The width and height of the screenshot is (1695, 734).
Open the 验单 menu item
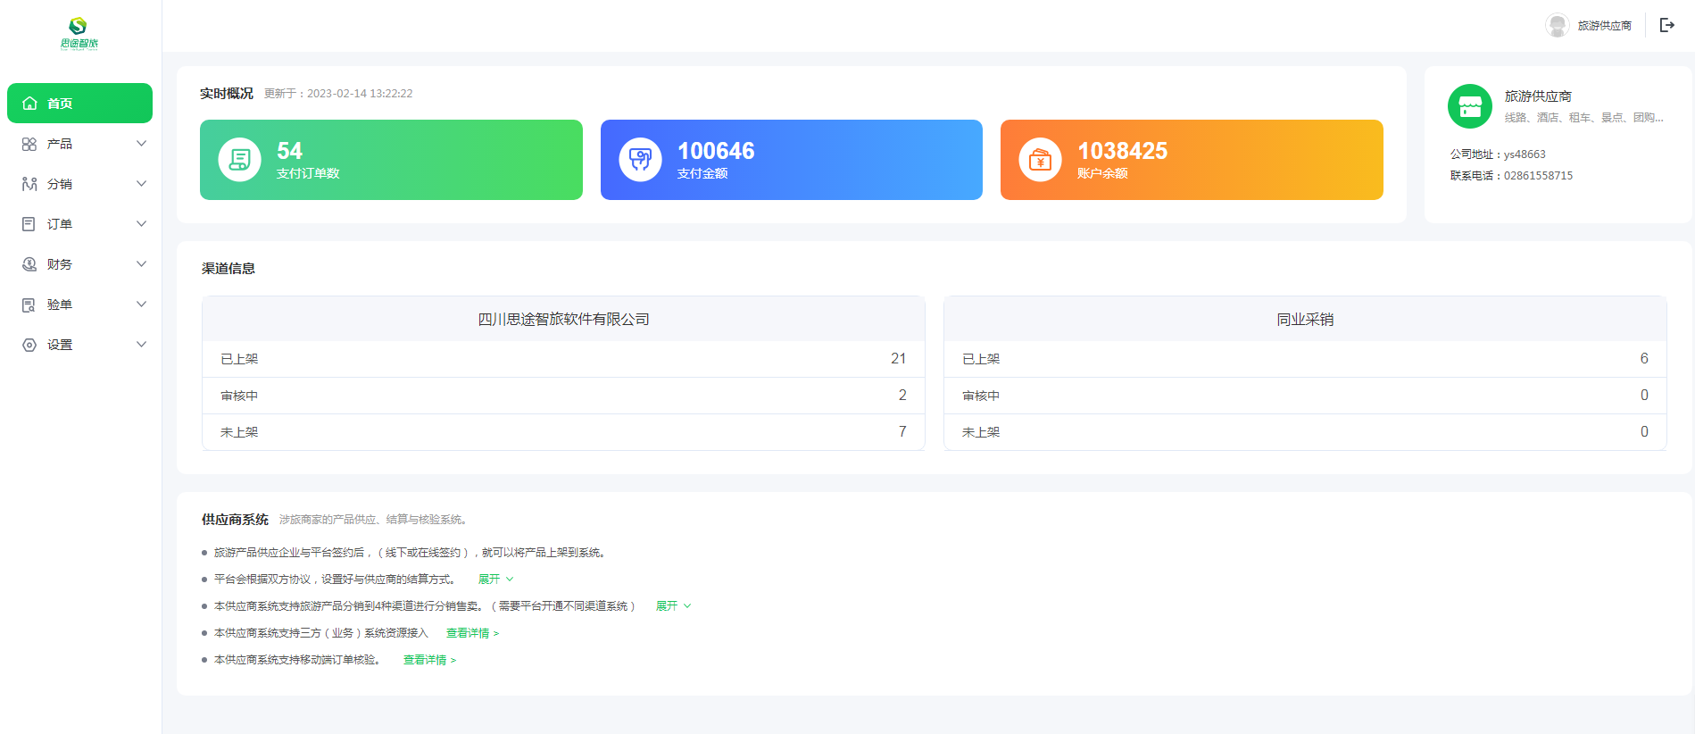pos(60,304)
